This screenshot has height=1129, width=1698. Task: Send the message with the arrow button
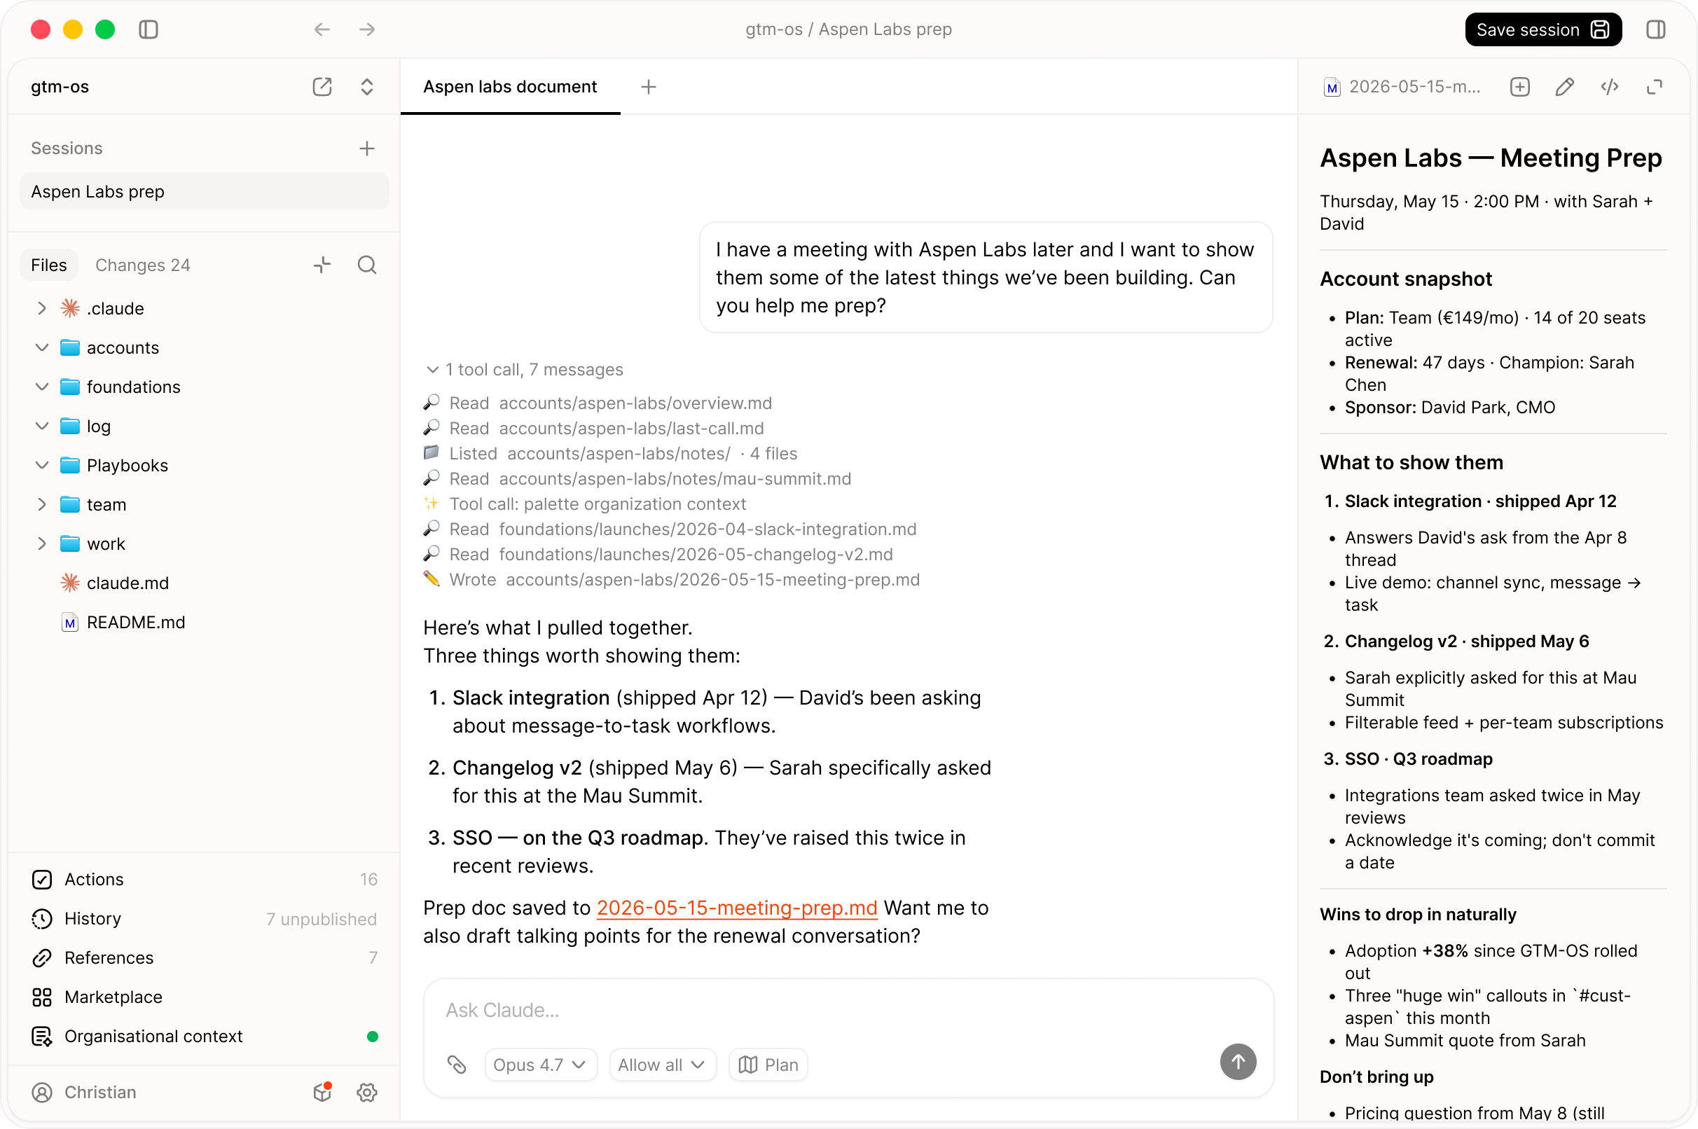tap(1238, 1061)
